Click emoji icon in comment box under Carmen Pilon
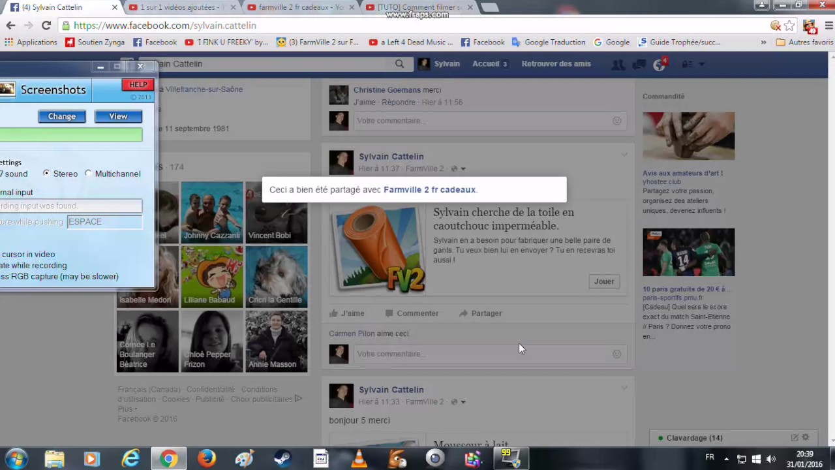 tap(616, 354)
